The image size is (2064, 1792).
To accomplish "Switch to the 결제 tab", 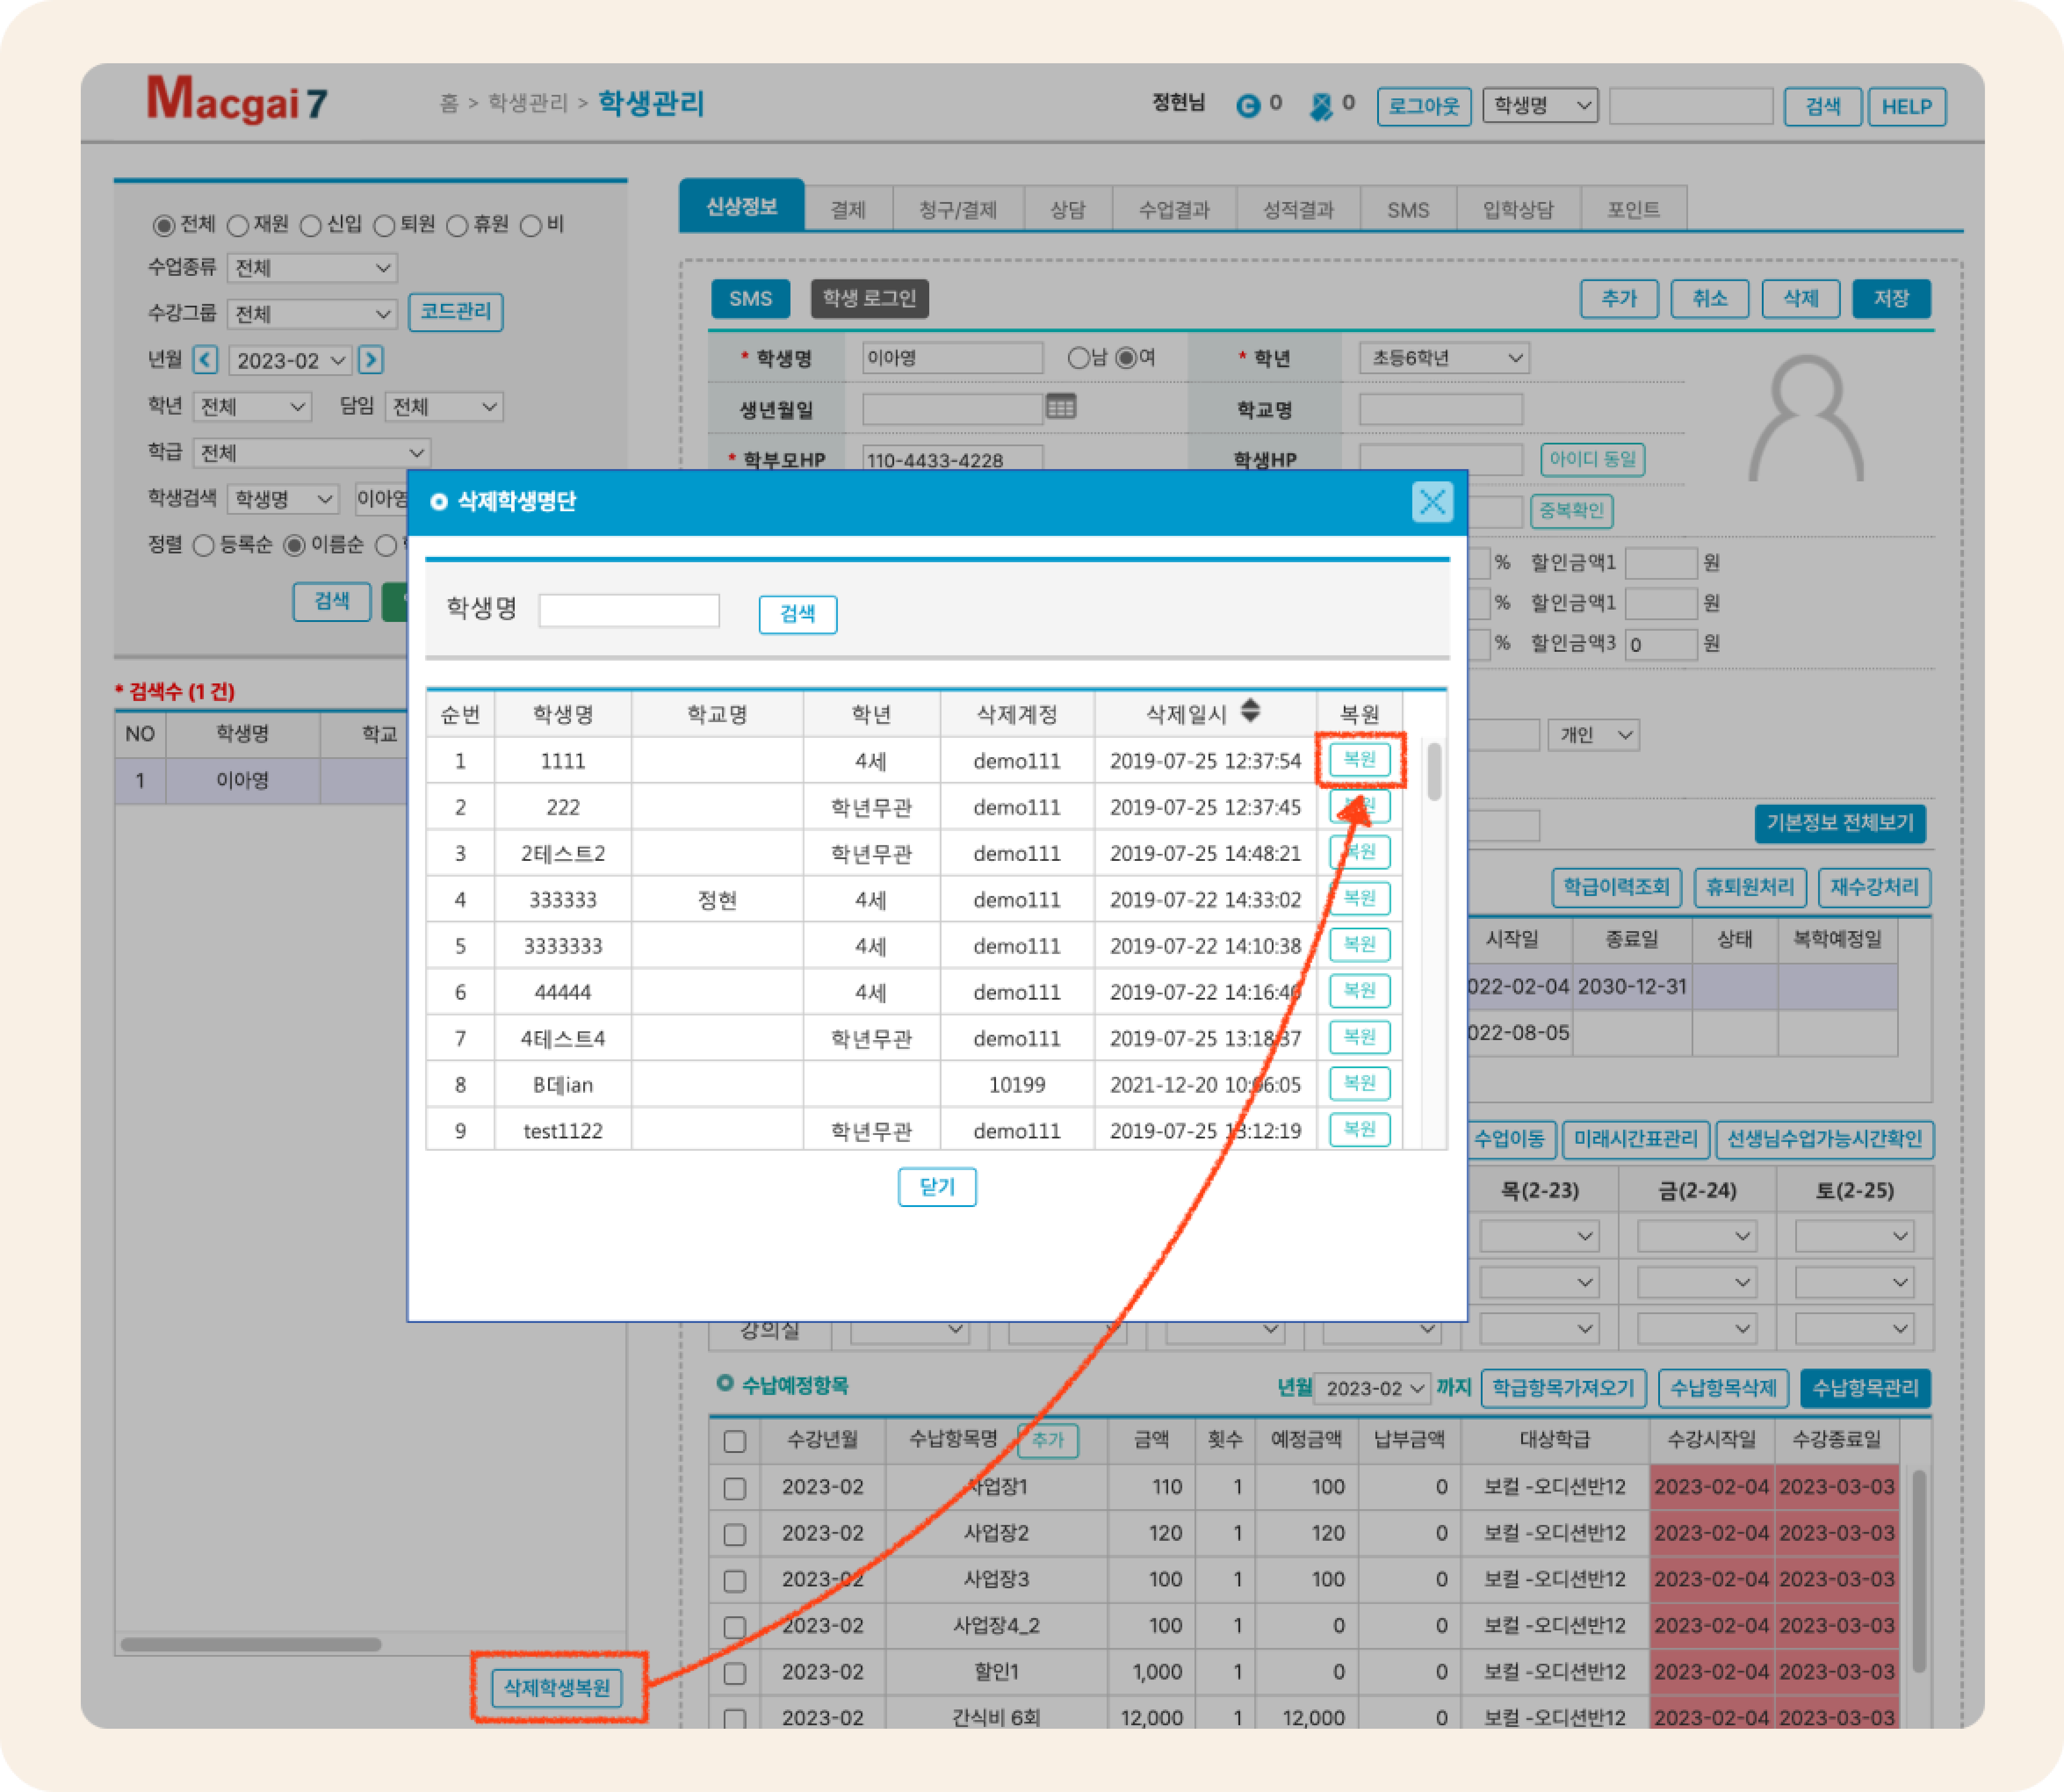I will coord(848,210).
